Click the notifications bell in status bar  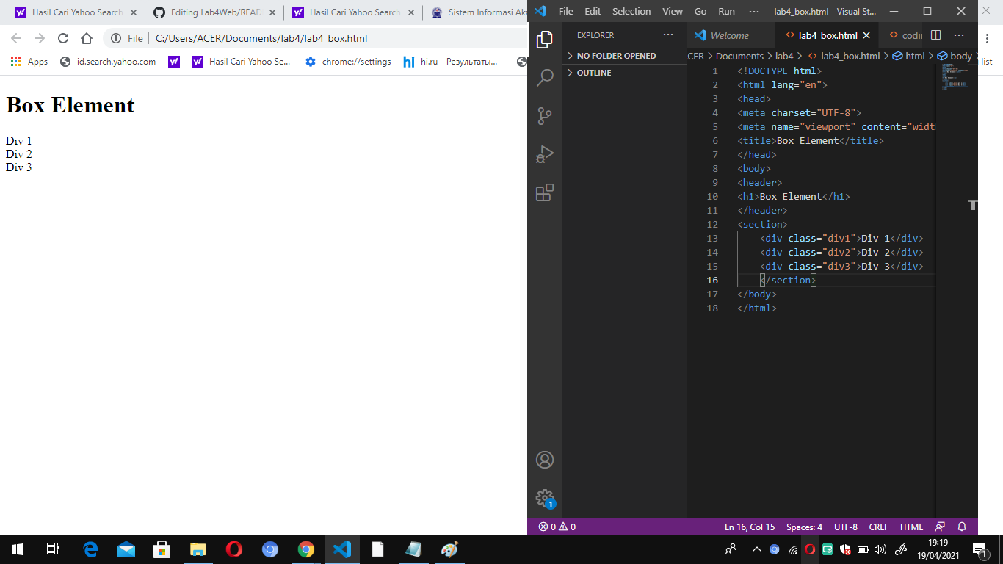pos(961,527)
